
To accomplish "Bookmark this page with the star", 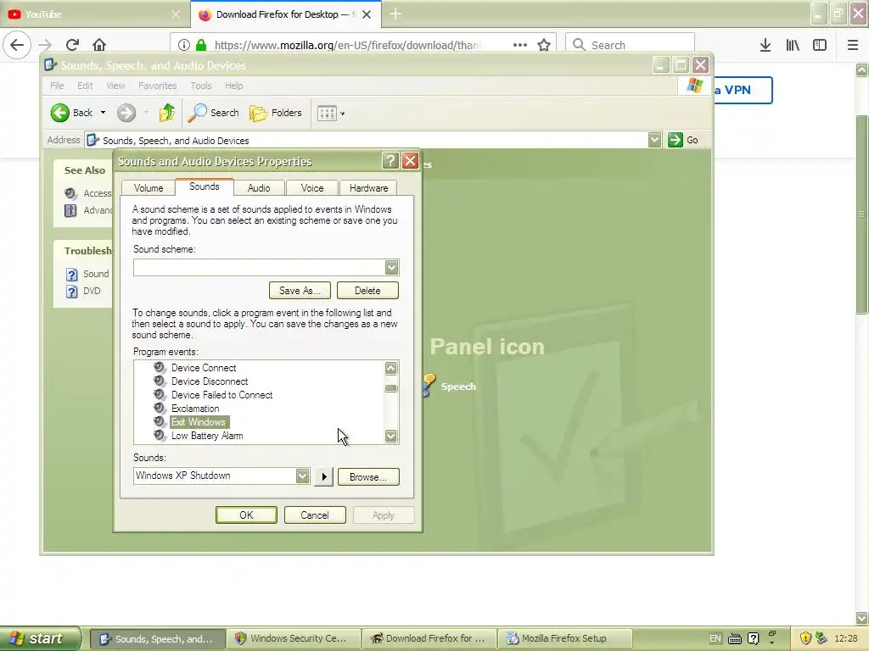I will [544, 45].
